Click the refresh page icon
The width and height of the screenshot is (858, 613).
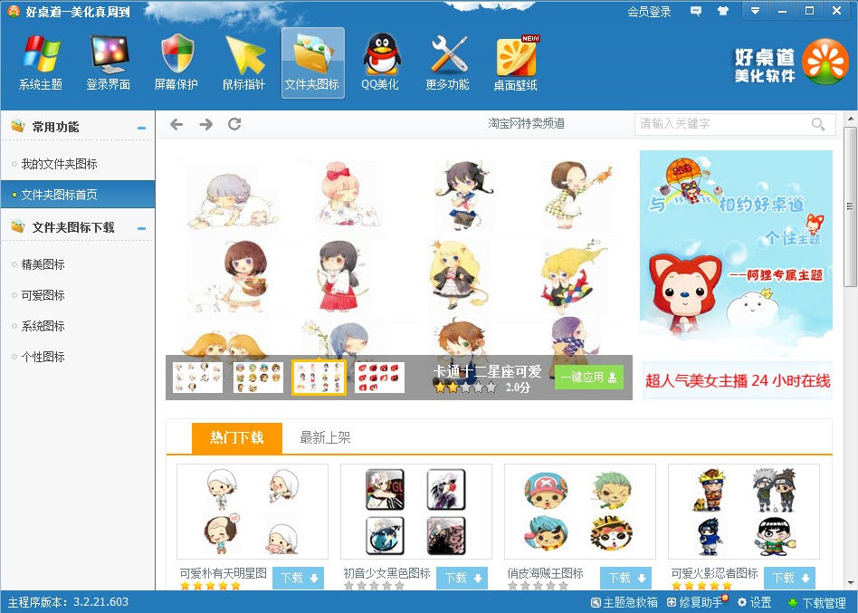234,124
